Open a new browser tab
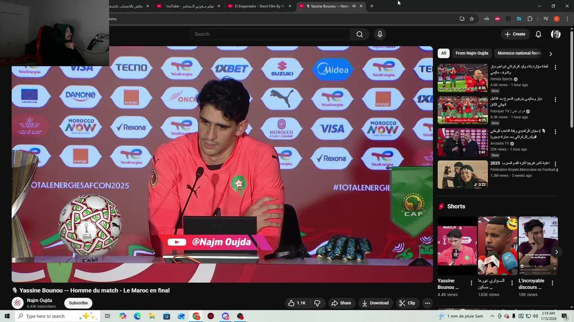This screenshot has width=574, height=322. [372, 6]
